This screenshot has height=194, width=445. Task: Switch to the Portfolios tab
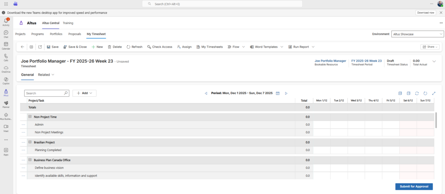click(56, 34)
